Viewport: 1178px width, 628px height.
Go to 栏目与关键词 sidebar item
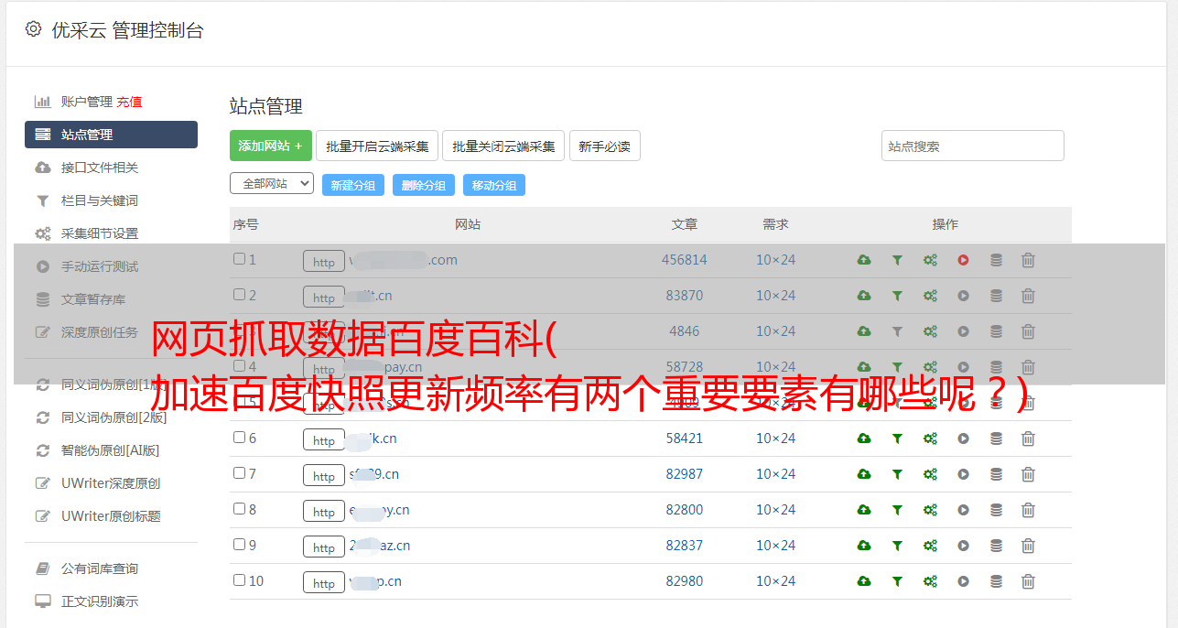coord(99,200)
